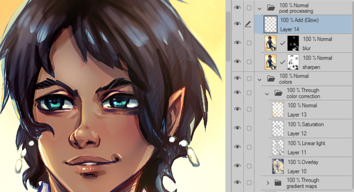
Task: Click the "100 % Linear light" blend label
Action: (306, 143)
